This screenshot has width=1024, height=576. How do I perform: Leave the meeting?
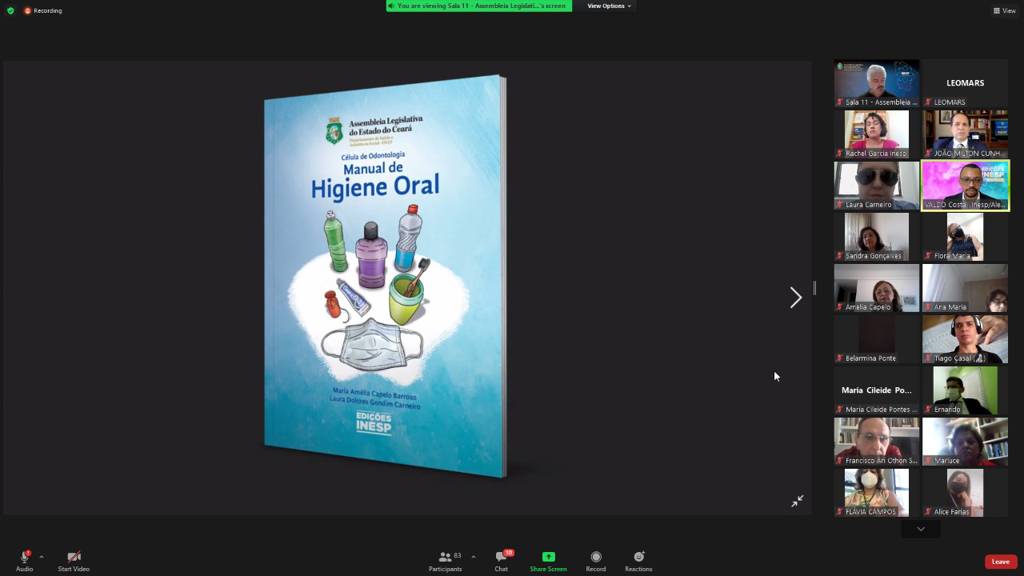pyautogui.click(x=1000, y=562)
